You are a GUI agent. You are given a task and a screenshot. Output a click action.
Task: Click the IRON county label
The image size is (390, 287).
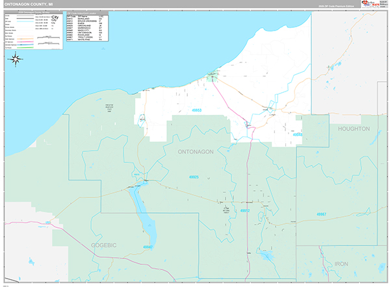coord(342,265)
